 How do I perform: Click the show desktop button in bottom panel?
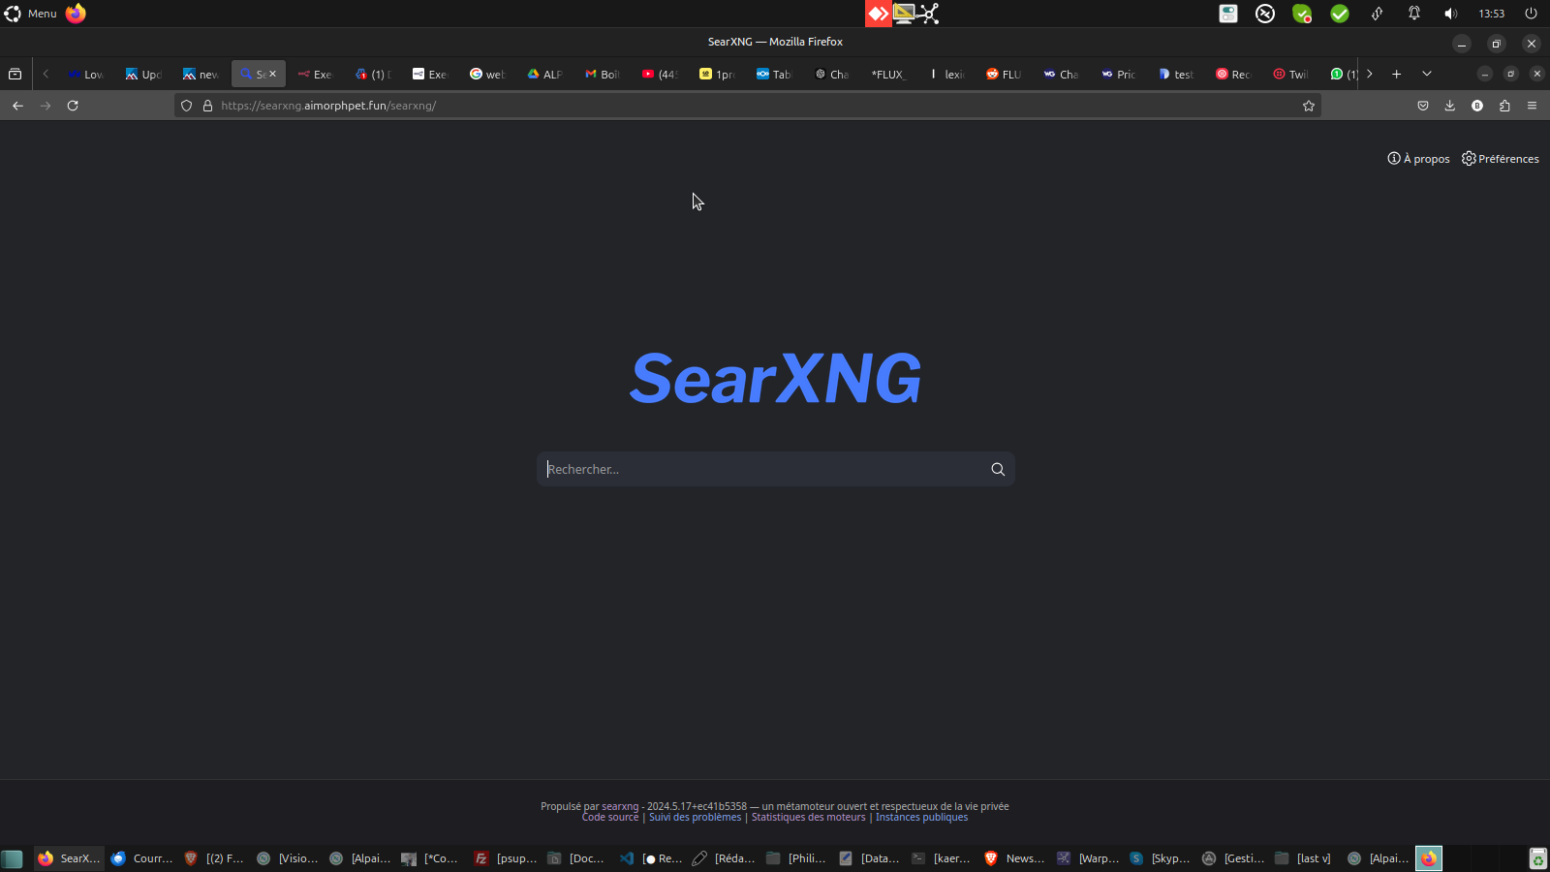(12, 858)
